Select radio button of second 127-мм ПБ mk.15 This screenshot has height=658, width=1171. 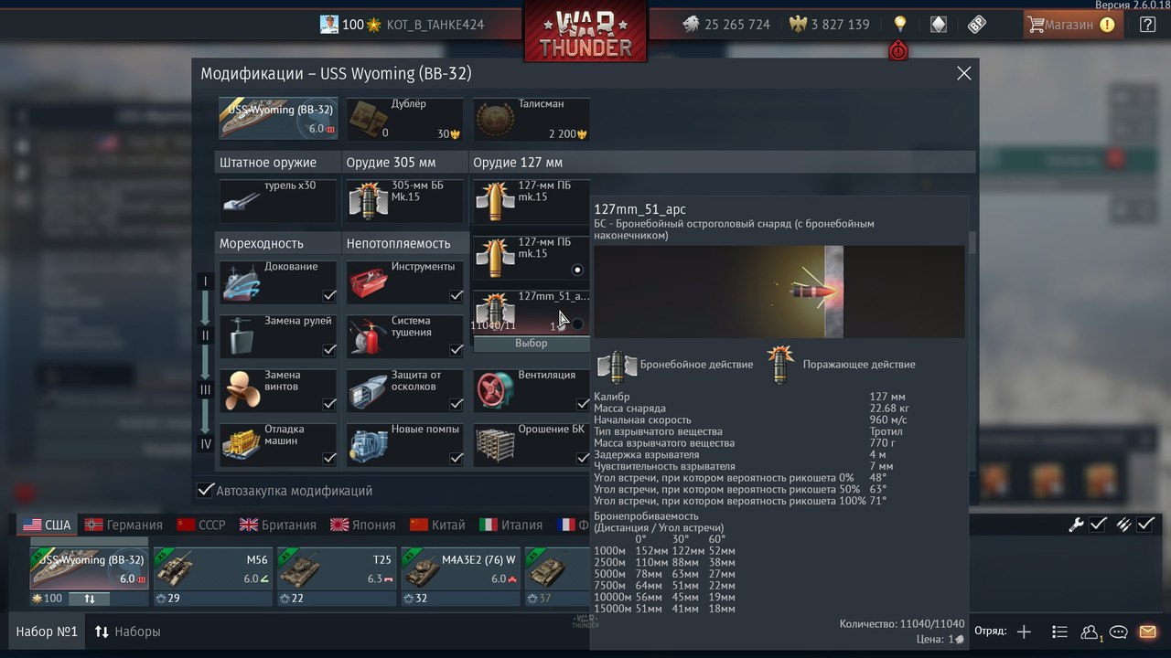coord(577,270)
